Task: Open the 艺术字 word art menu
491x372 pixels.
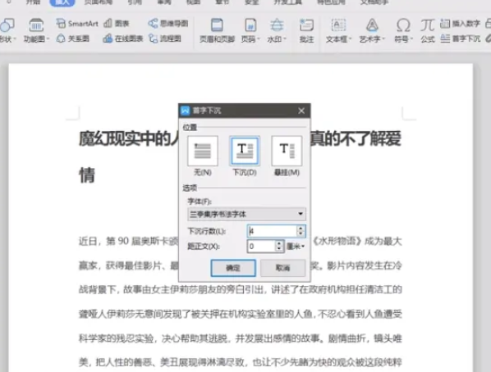Action: [372, 30]
